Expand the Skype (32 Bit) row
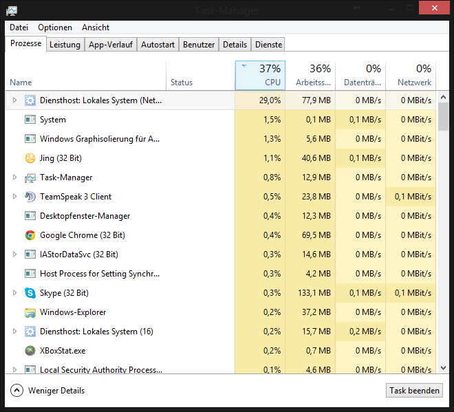The image size is (454, 412). tap(14, 293)
